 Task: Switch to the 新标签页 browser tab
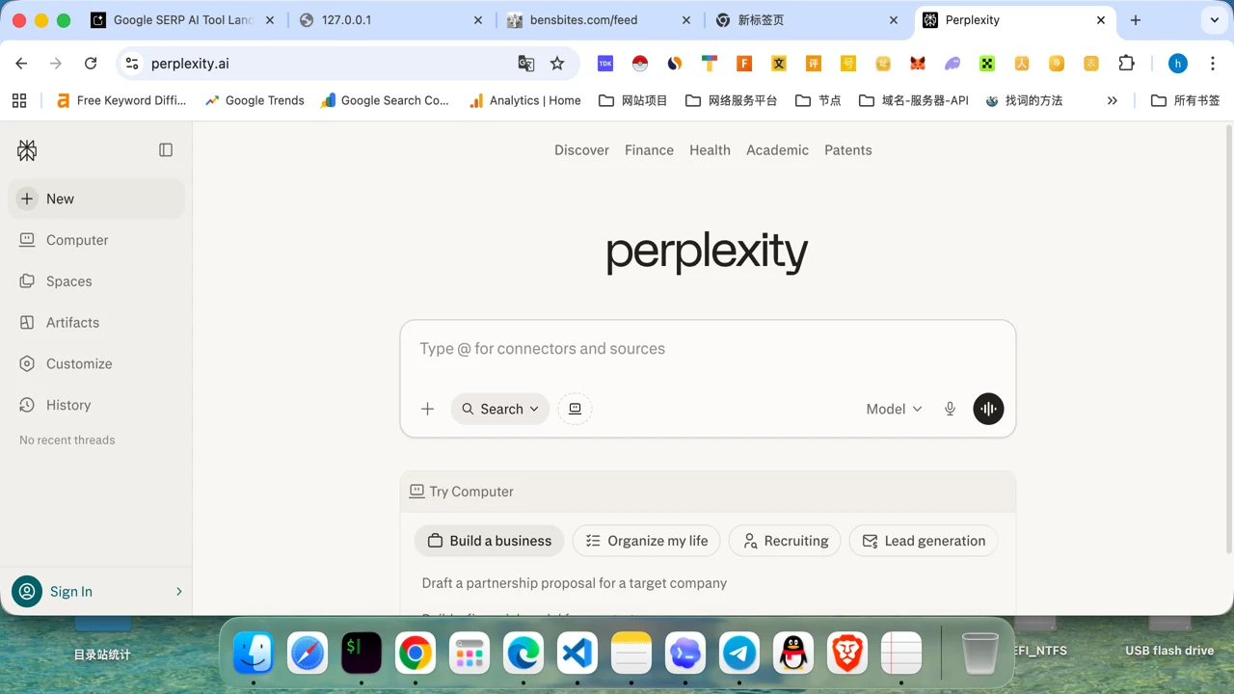[807, 20]
